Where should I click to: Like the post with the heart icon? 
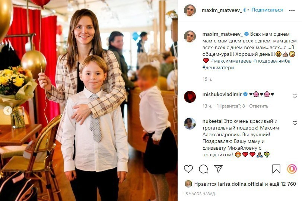click(x=188, y=169)
